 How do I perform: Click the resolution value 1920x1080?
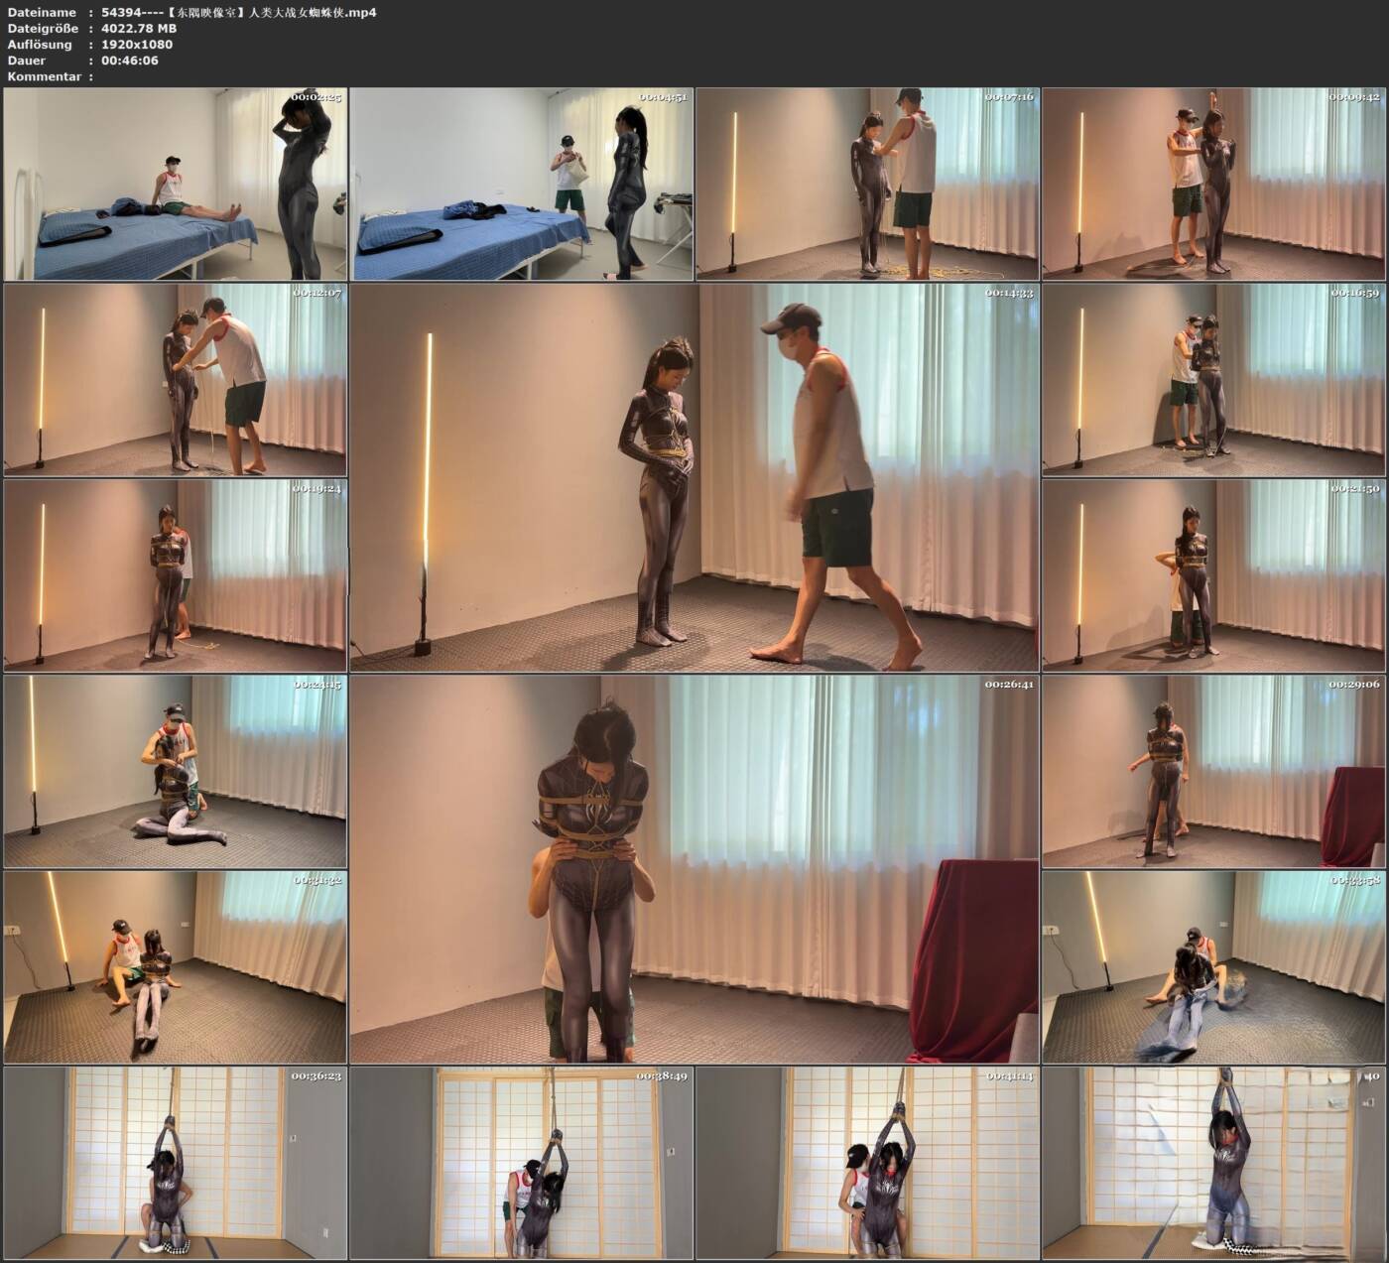(137, 45)
